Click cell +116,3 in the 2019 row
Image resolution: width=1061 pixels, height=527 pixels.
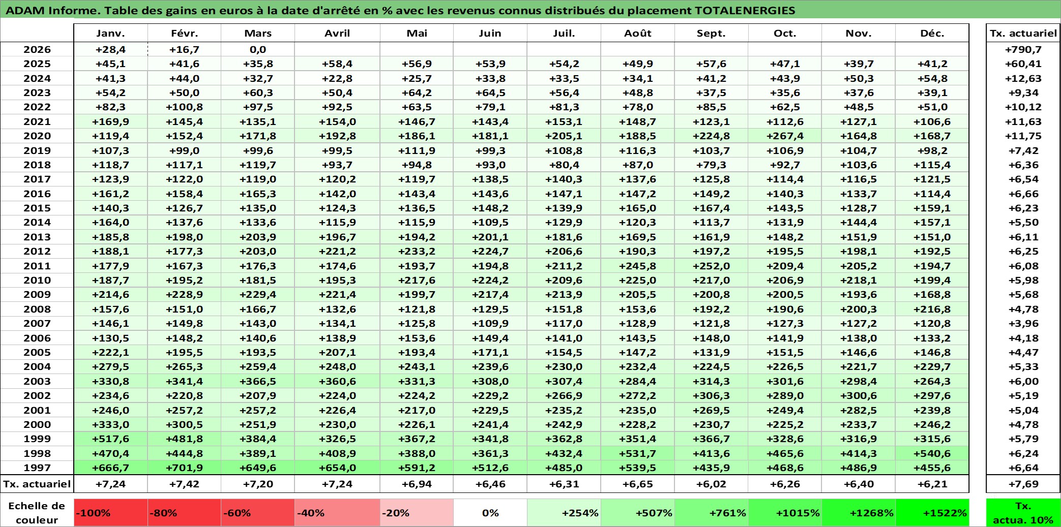click(x=638, y=150)
